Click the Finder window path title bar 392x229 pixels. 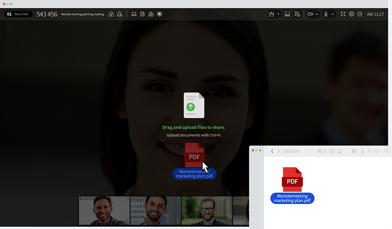(291, 151)
